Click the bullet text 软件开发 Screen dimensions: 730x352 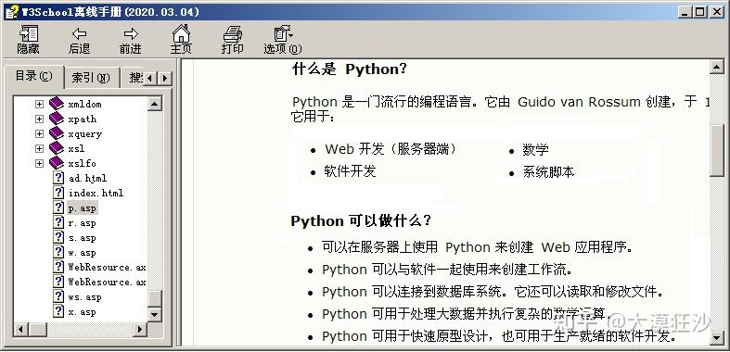click(x=350, y=171)
